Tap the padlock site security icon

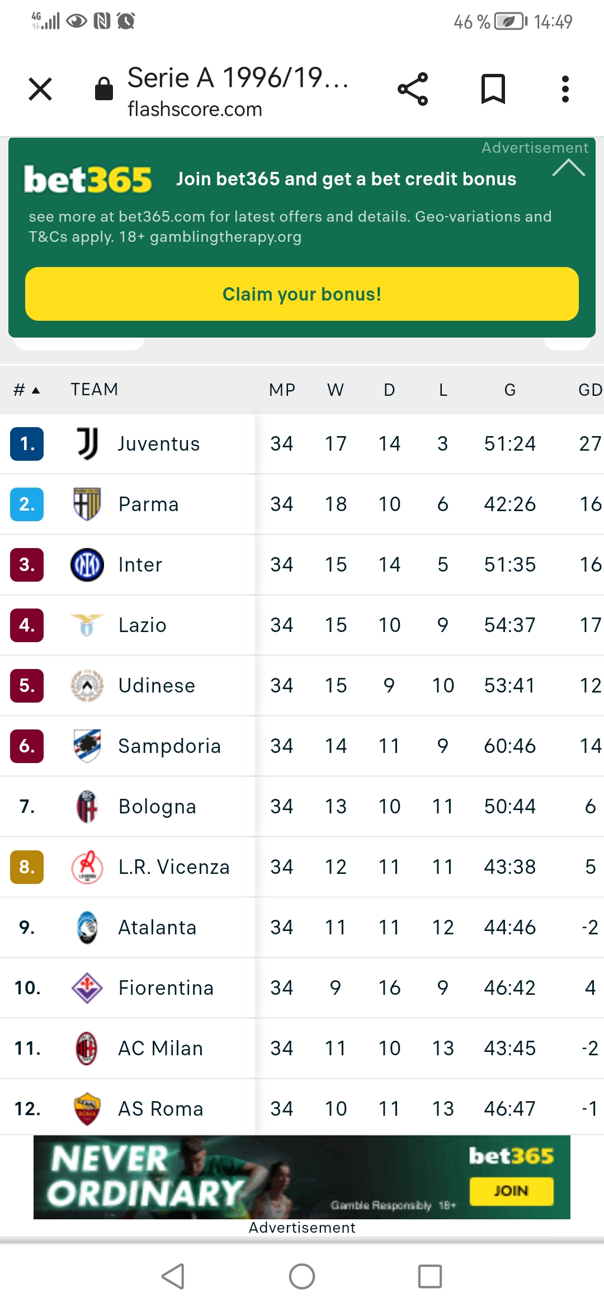click(x=104, y=88)
